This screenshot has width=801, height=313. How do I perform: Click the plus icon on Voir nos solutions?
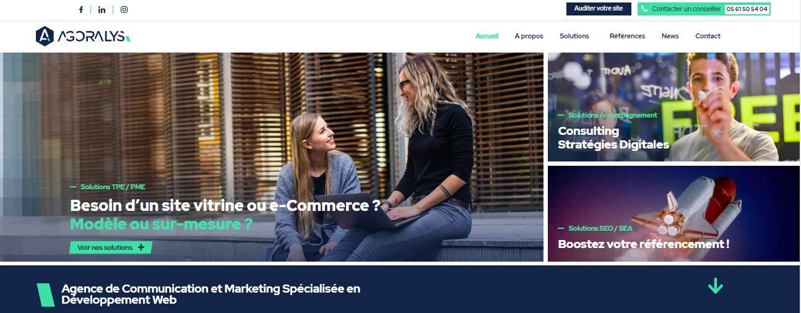tap(141, 247)
